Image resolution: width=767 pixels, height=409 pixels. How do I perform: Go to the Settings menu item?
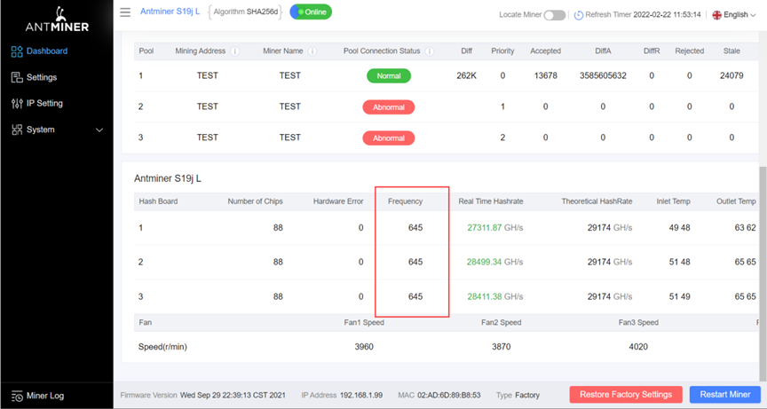pos(41,77)
